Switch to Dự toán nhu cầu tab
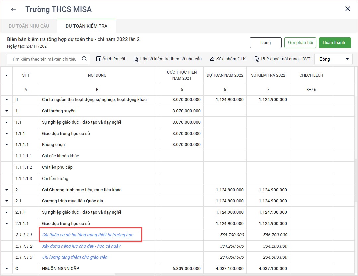Viewport: 358px width, 276px height. tap(29, 26)
